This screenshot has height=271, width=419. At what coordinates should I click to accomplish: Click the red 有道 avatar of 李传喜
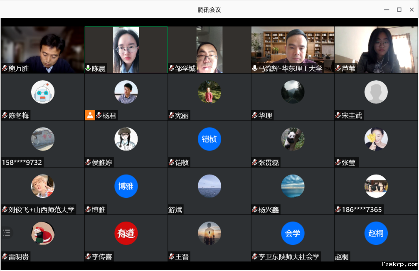point(126,233)
